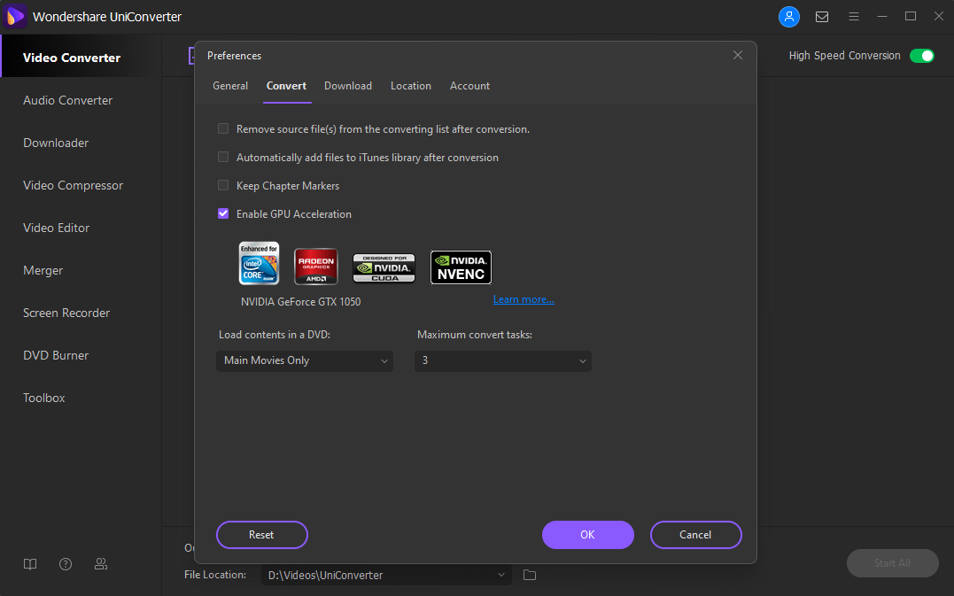This screenshot has width=954, height=596.
Task: Open Maximum convert tasks dropdown
Action: [x=503, y=360]
